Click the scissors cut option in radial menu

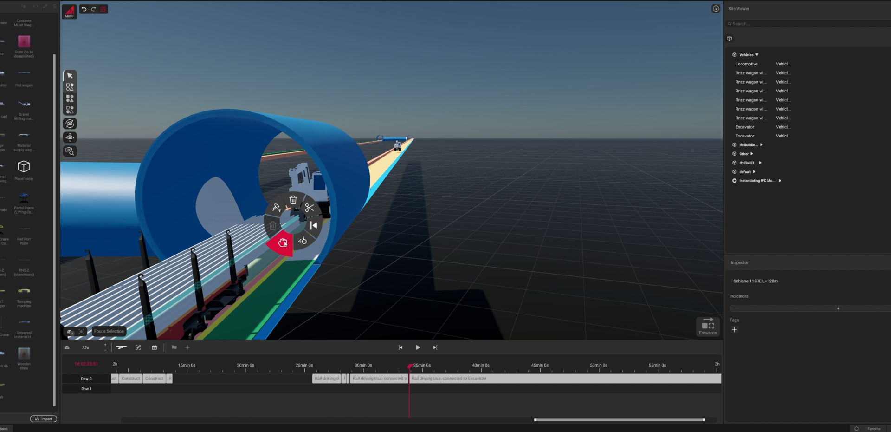click(310, 208)
